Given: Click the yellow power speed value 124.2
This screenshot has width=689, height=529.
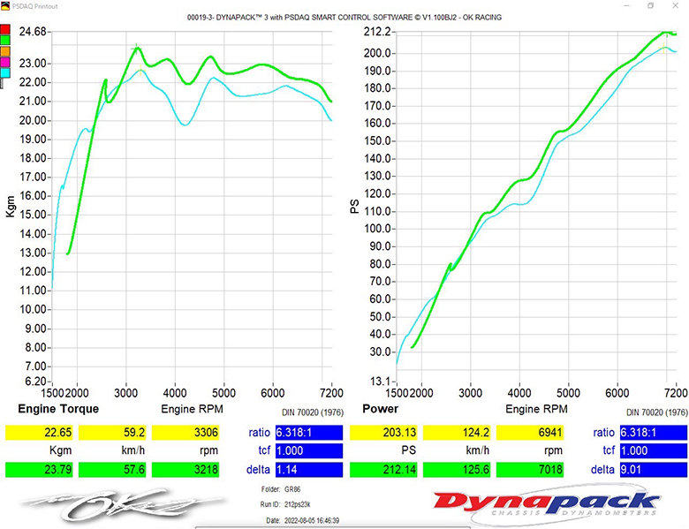Looking at the screenshot, I should coord(457,433).
